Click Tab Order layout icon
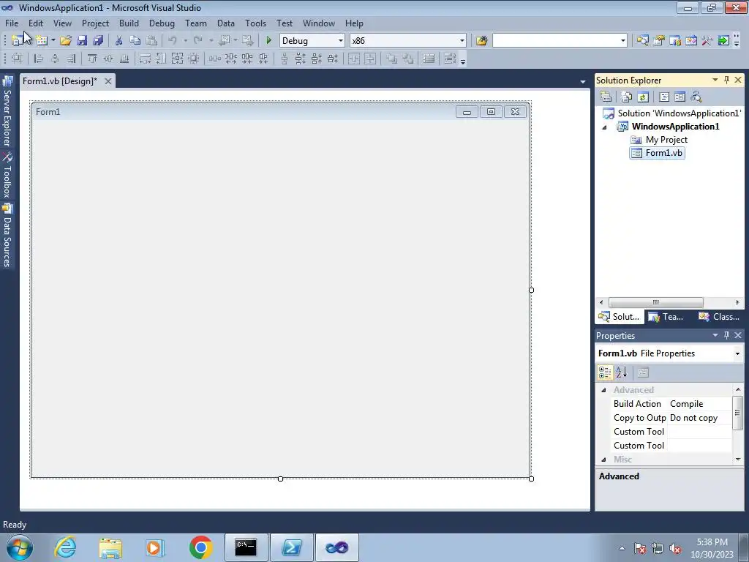The height and width of the screenshot is (562, 749). coord(450,59)
